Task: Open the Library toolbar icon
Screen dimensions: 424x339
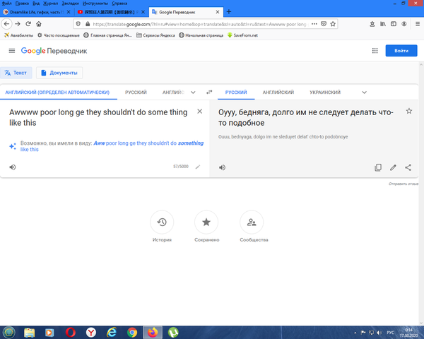Action: (383, 24)
